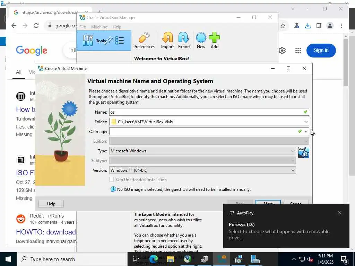Click the Chrome Labs flask icon
355x266 pixels.
point(296,26)
